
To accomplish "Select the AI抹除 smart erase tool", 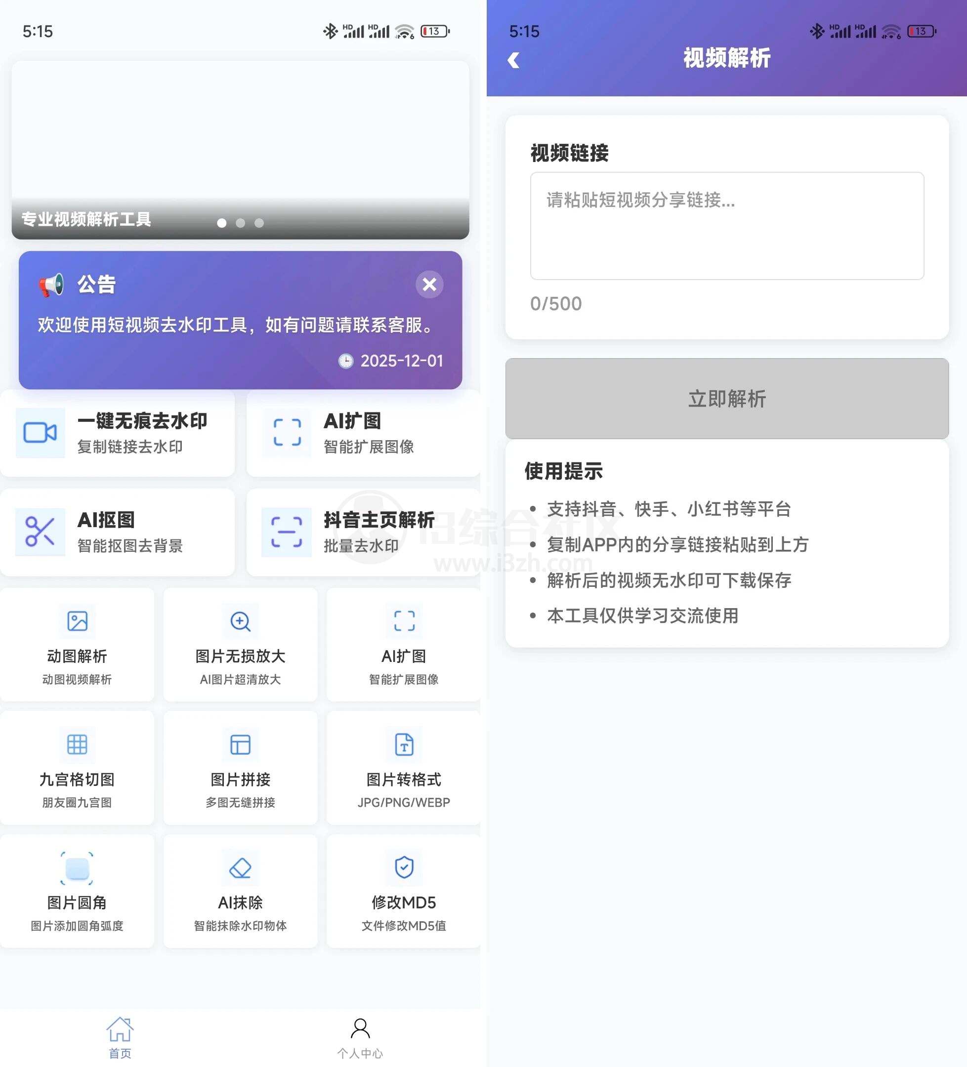I will pyautogui.click(x=240, y=892).
